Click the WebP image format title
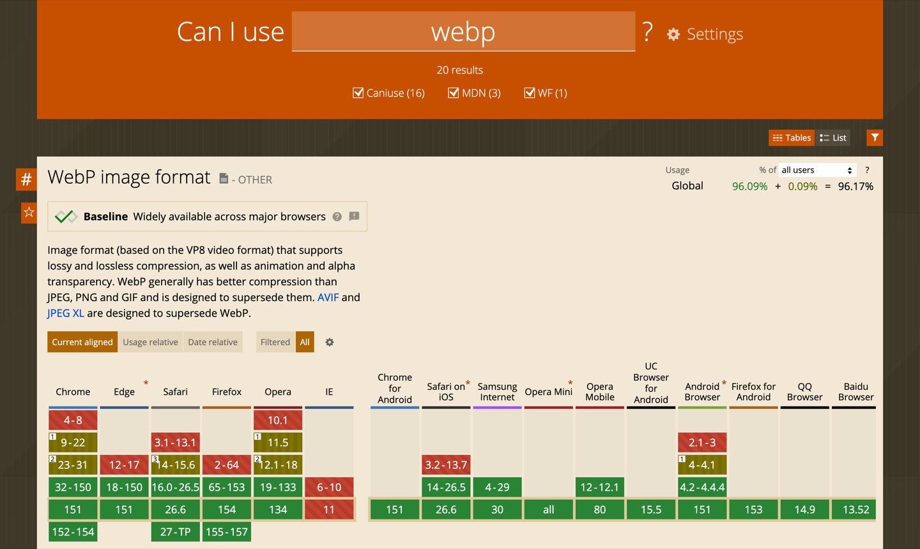Screen dimensions: 920x549 (129, 177)
